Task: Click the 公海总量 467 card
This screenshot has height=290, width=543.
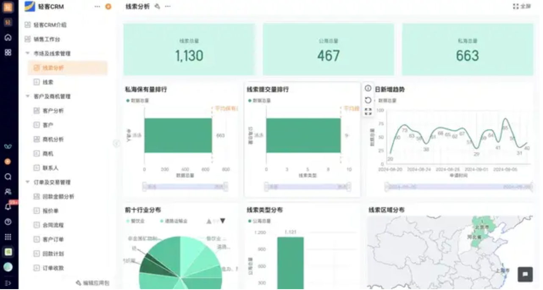Action: (328, 49)
